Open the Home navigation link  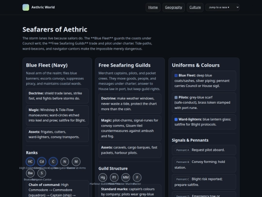[153, 7]
